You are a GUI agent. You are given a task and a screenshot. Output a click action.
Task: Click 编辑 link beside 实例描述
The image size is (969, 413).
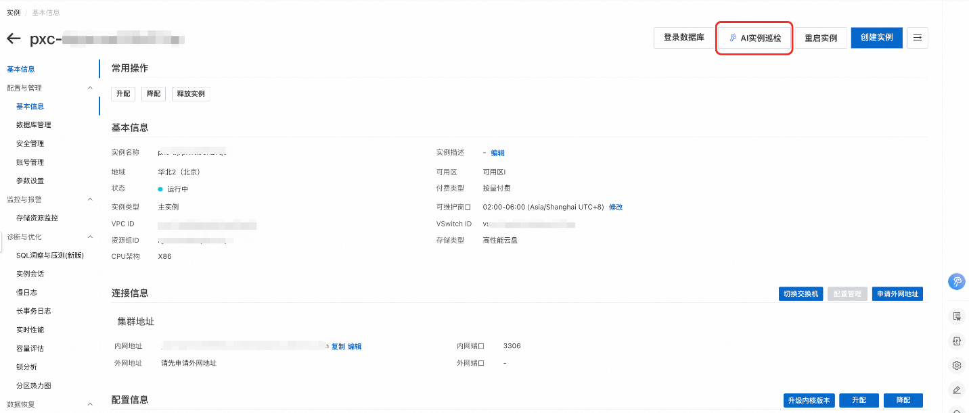point(497,153)
